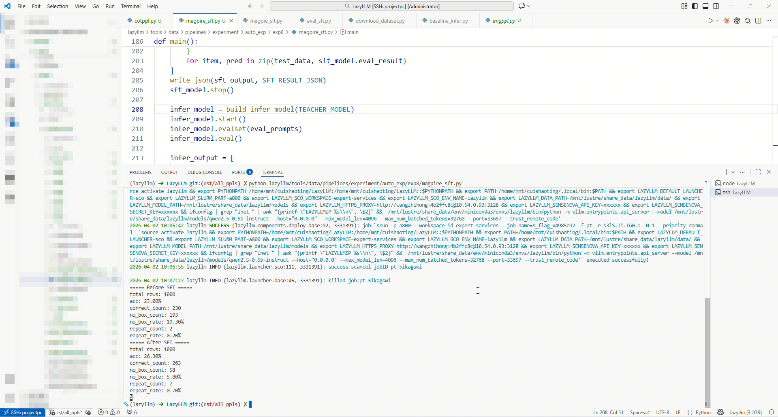Close the magpire_sft.py tab
The height and width of the screenshot is (417, 778).
[231, 21]
